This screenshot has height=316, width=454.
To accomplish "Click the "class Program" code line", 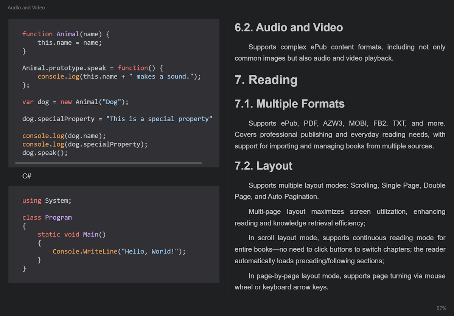I will [x=47, y=217].
